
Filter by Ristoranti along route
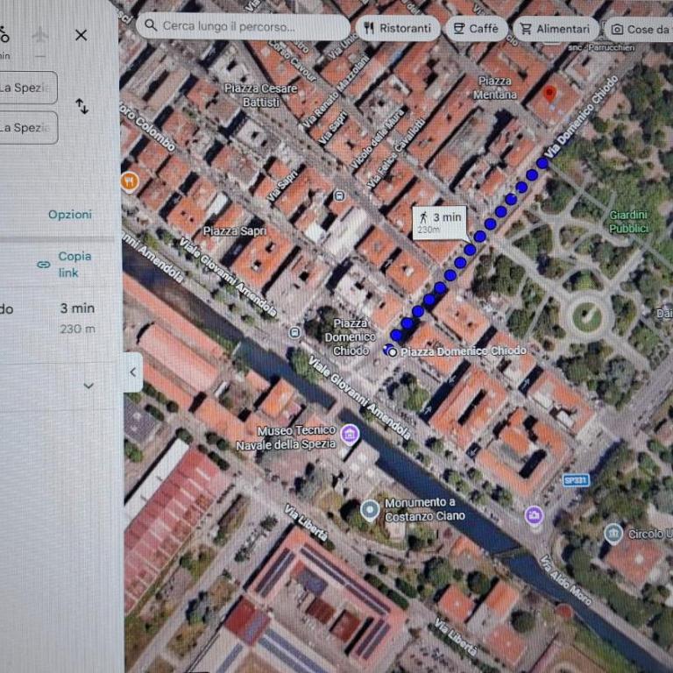coord(398,29)
